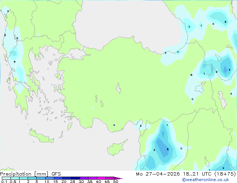Open the weatheronline.co.uk copyright link
237x183 pixels.
(x=206, y=180)
